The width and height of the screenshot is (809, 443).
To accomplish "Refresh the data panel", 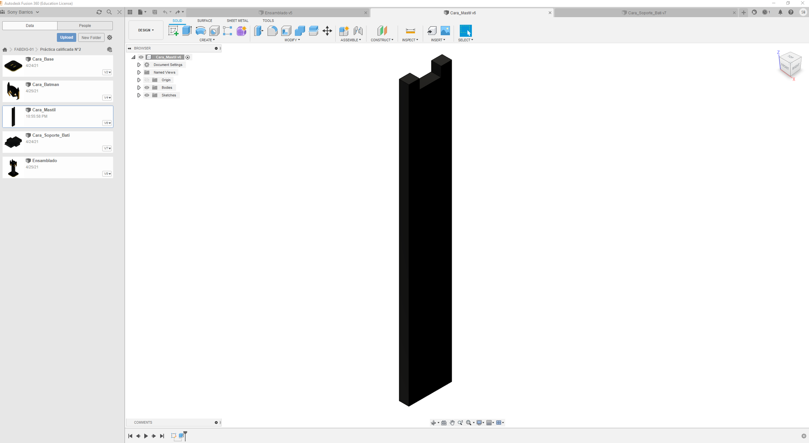I will coord(99,12).
